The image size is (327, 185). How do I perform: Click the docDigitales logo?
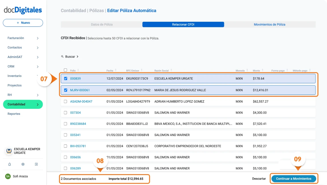23,10
